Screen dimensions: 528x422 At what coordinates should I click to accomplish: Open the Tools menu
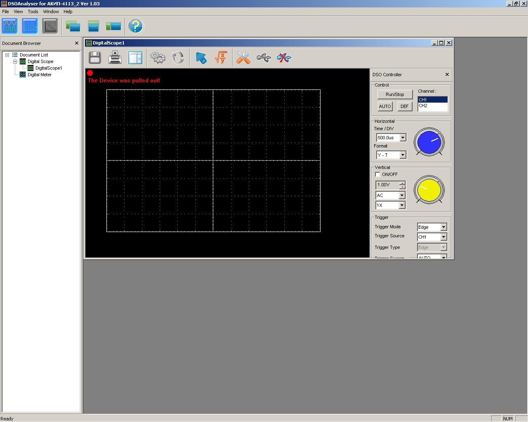click(33, 12)
